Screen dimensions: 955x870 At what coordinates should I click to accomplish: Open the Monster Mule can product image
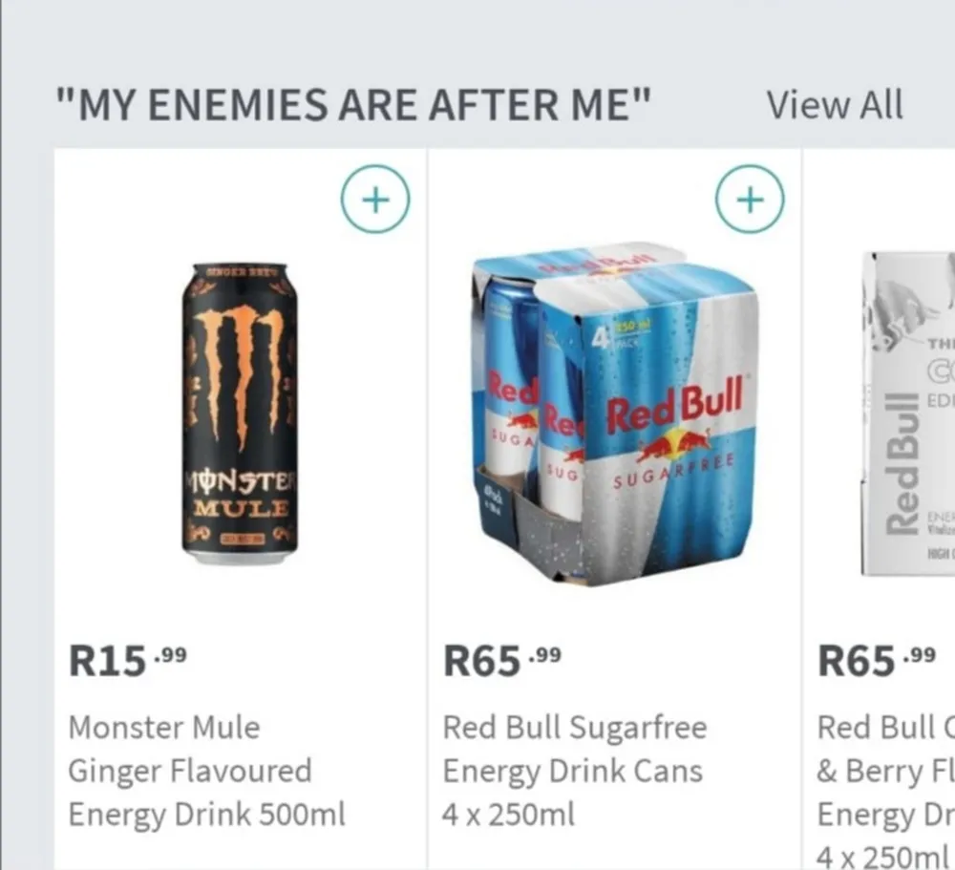tap(240, 414)
